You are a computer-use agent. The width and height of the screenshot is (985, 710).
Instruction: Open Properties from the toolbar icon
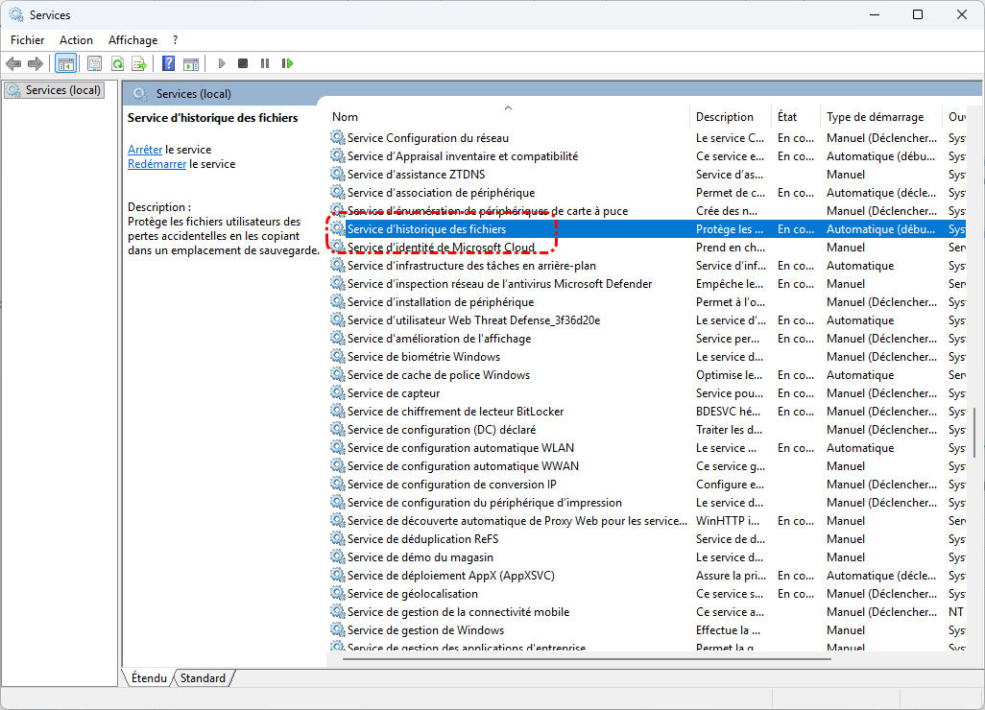[94, 63]
